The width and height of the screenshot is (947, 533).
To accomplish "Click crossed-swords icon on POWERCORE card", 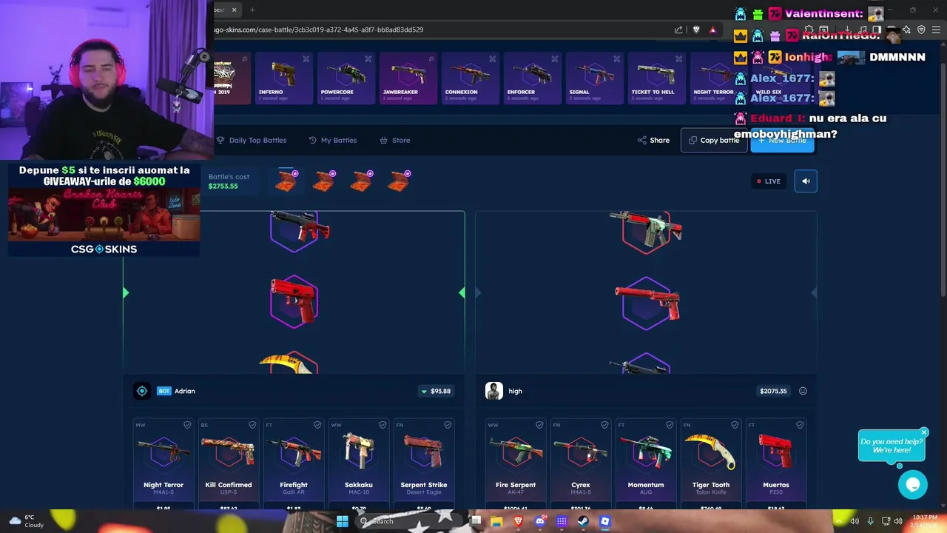I will point(368,58).
